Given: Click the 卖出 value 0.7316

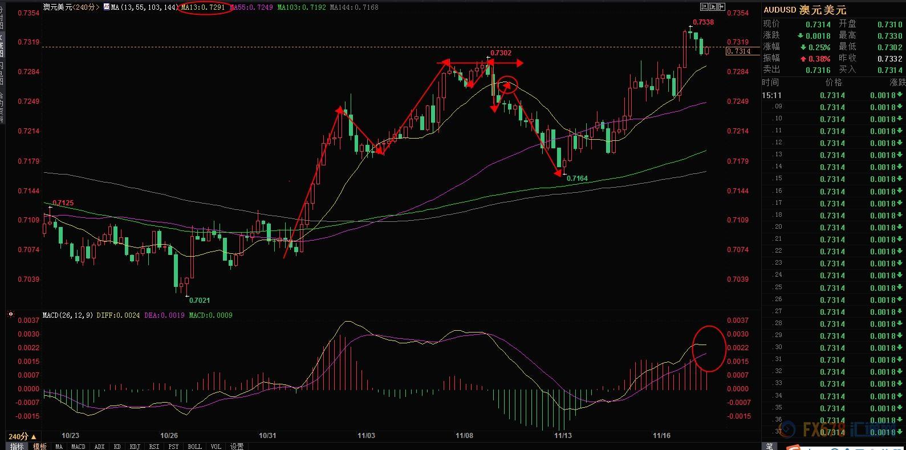Looking at the screenshot, I should coord(818,70).
